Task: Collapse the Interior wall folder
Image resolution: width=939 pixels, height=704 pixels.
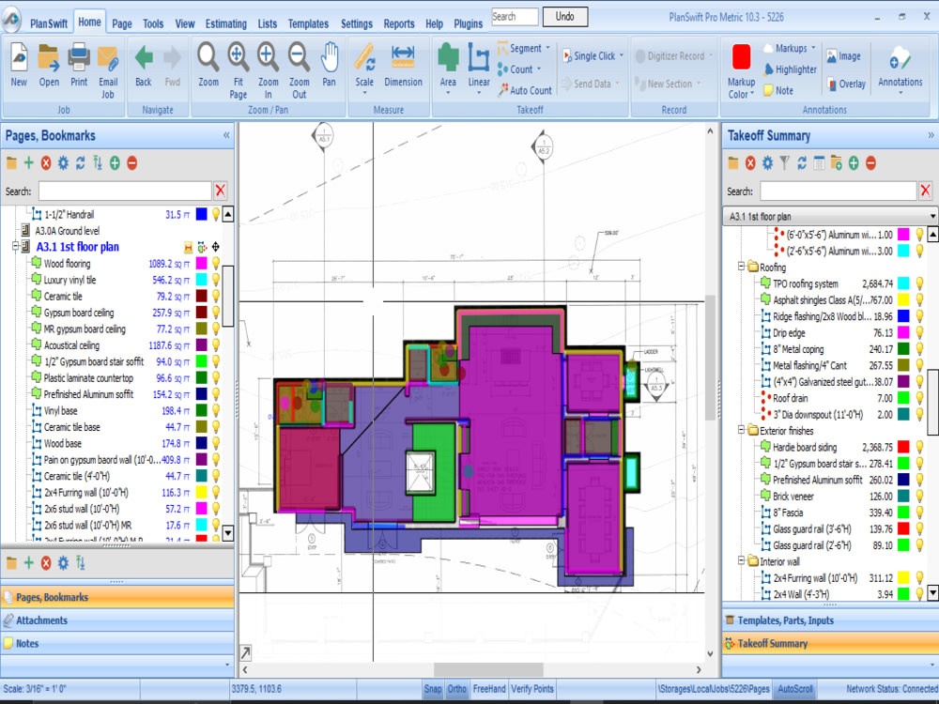Action: (x=741, y=561)
